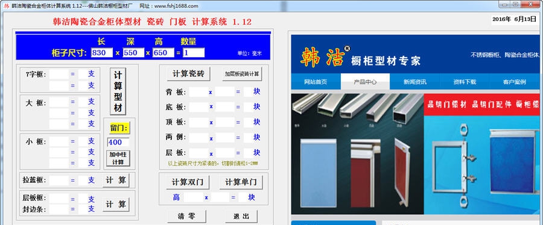Click the date 2016年 6月13日

pos(514,19)
